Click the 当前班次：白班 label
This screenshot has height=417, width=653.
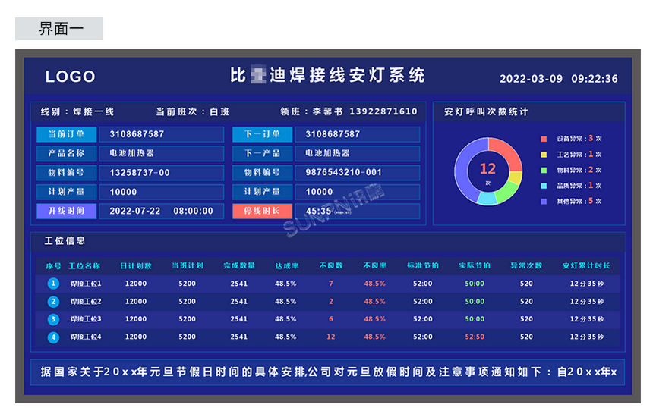pyautogui.click(x=192, y=112)
